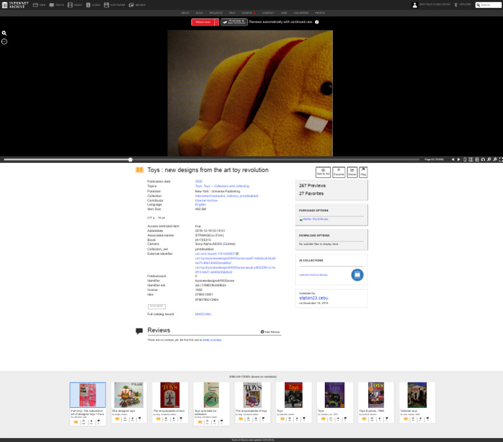Open the Web section in top navigation
The width and height of the screenshot is (503, 442).
click(39, 5)
